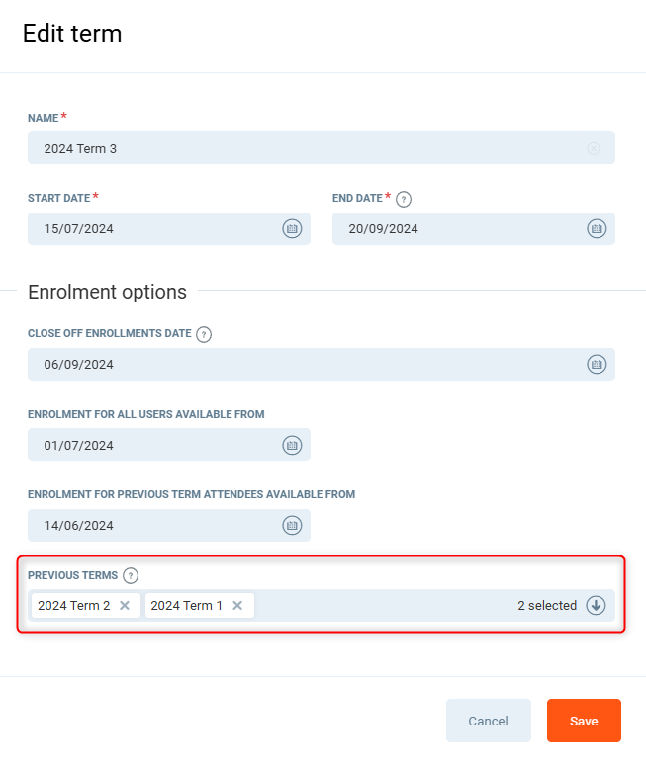
Task: Open the Start Date calendar picker
Action: [x=292, y=228]
